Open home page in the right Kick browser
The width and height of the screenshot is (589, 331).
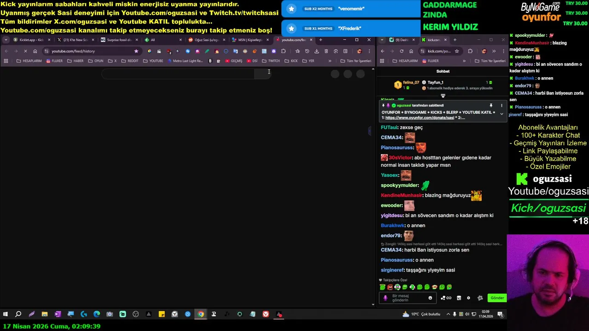click(x=411, y=51)
